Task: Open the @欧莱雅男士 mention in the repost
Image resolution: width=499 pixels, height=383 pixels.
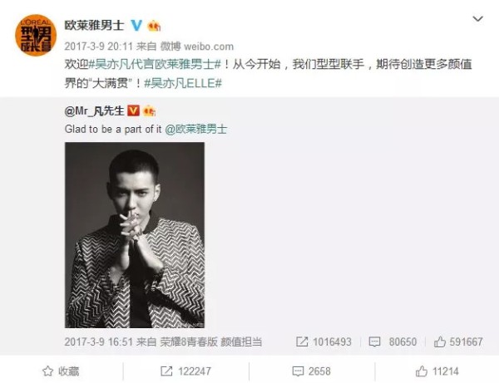Action: click(196, 129)
